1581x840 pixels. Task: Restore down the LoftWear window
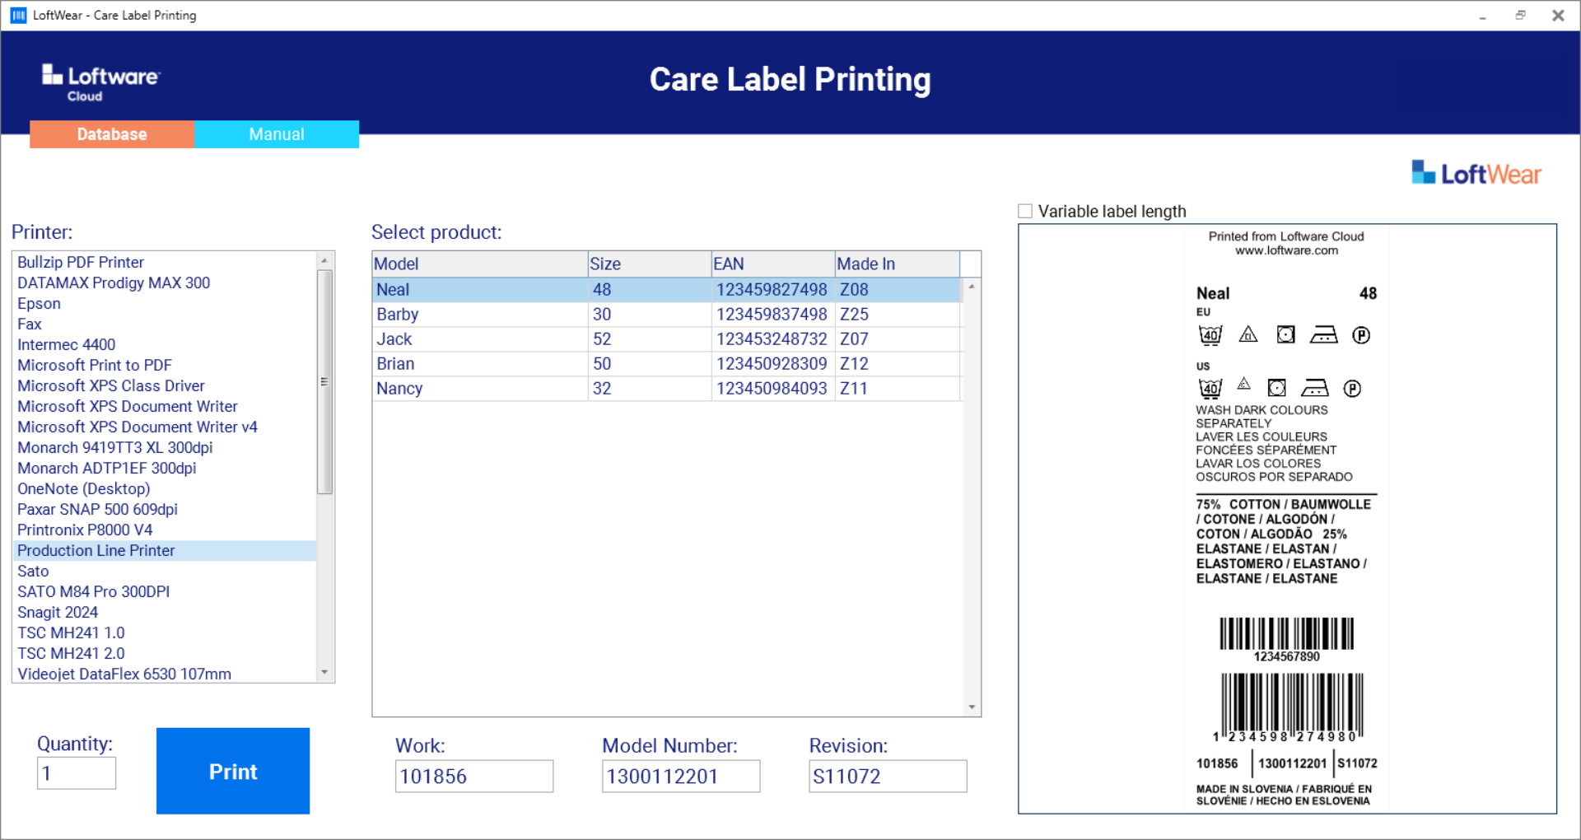coord(1520,16)
